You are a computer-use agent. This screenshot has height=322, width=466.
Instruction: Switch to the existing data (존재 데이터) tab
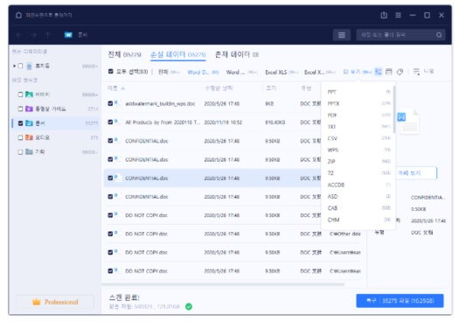[237, 54]
